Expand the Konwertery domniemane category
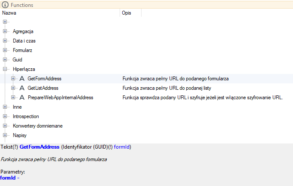293x186 pixels. coord(5,126)
